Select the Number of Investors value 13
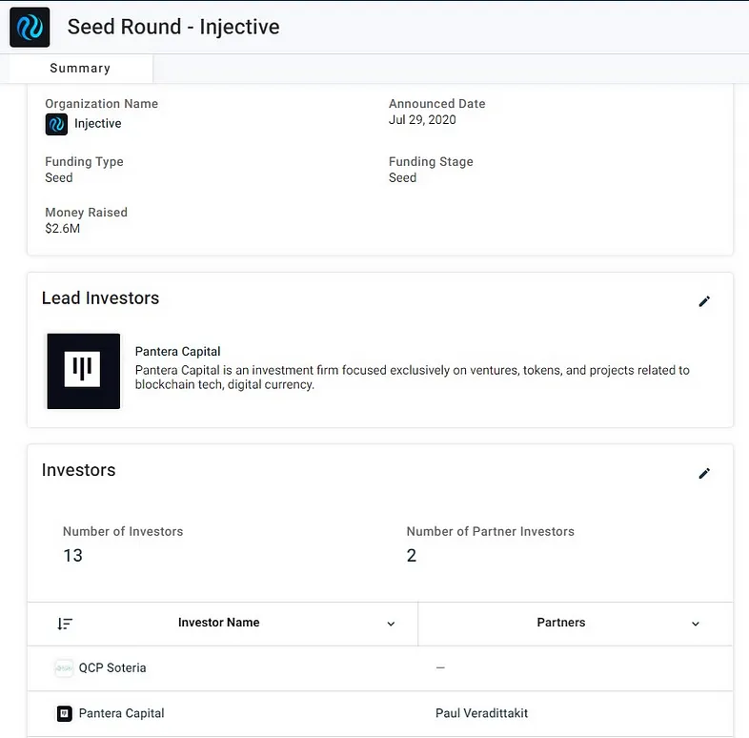The width and height of the screenshot is (749, 738). click(x=72, y=556)
